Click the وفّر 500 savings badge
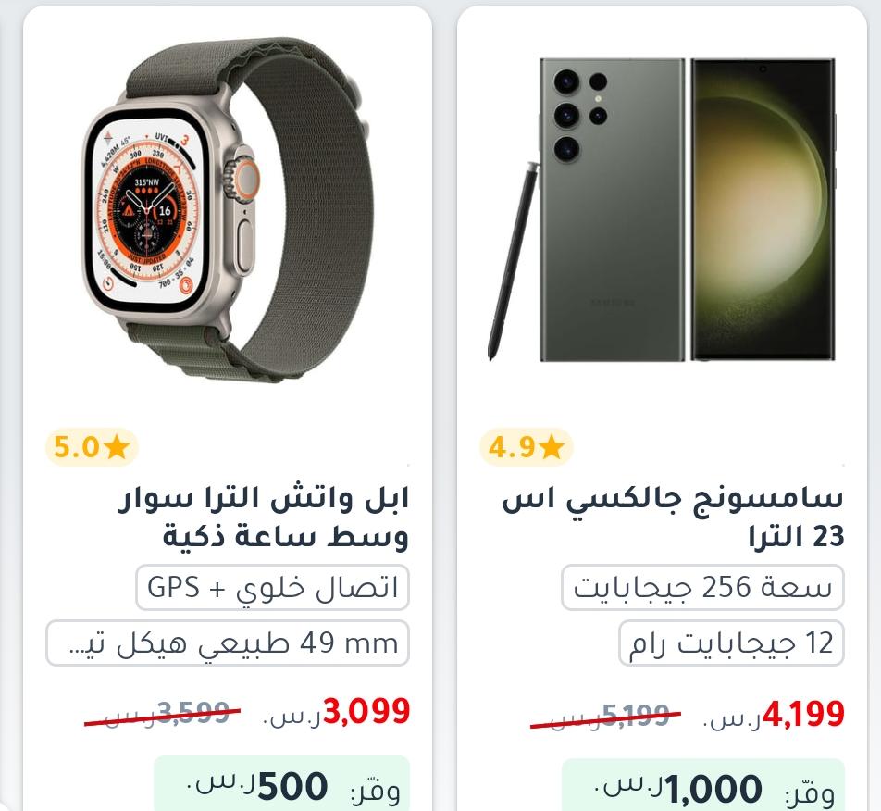The image size is (881, 811). coord(282,783)
